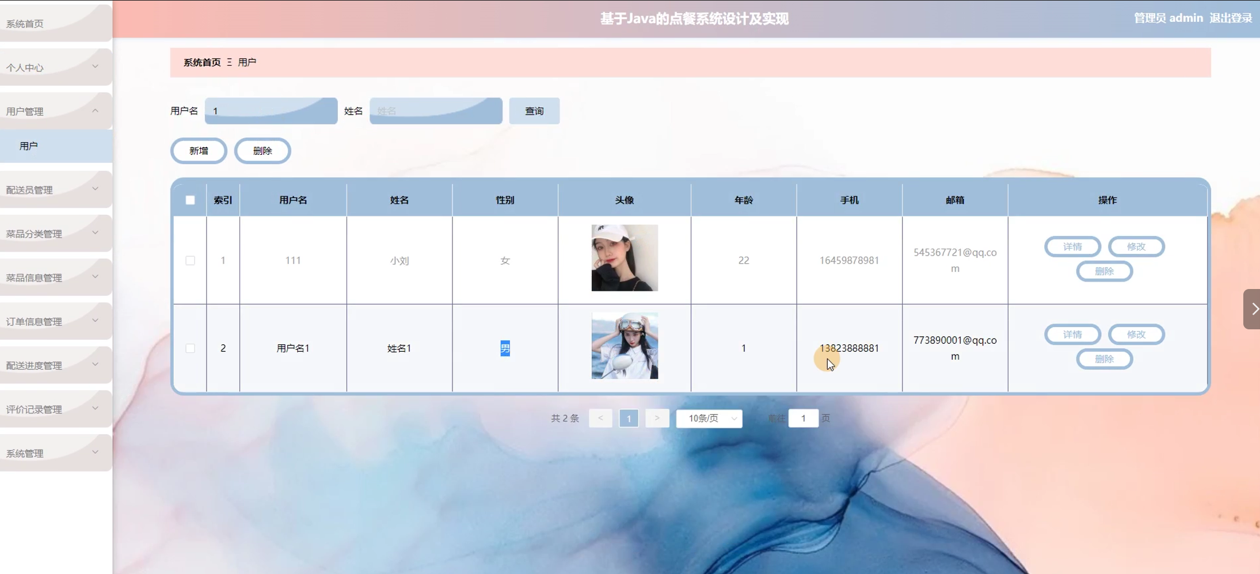Click 修改 for user 小刘
Viewport: 1260px width, 574px height.
1136,246
